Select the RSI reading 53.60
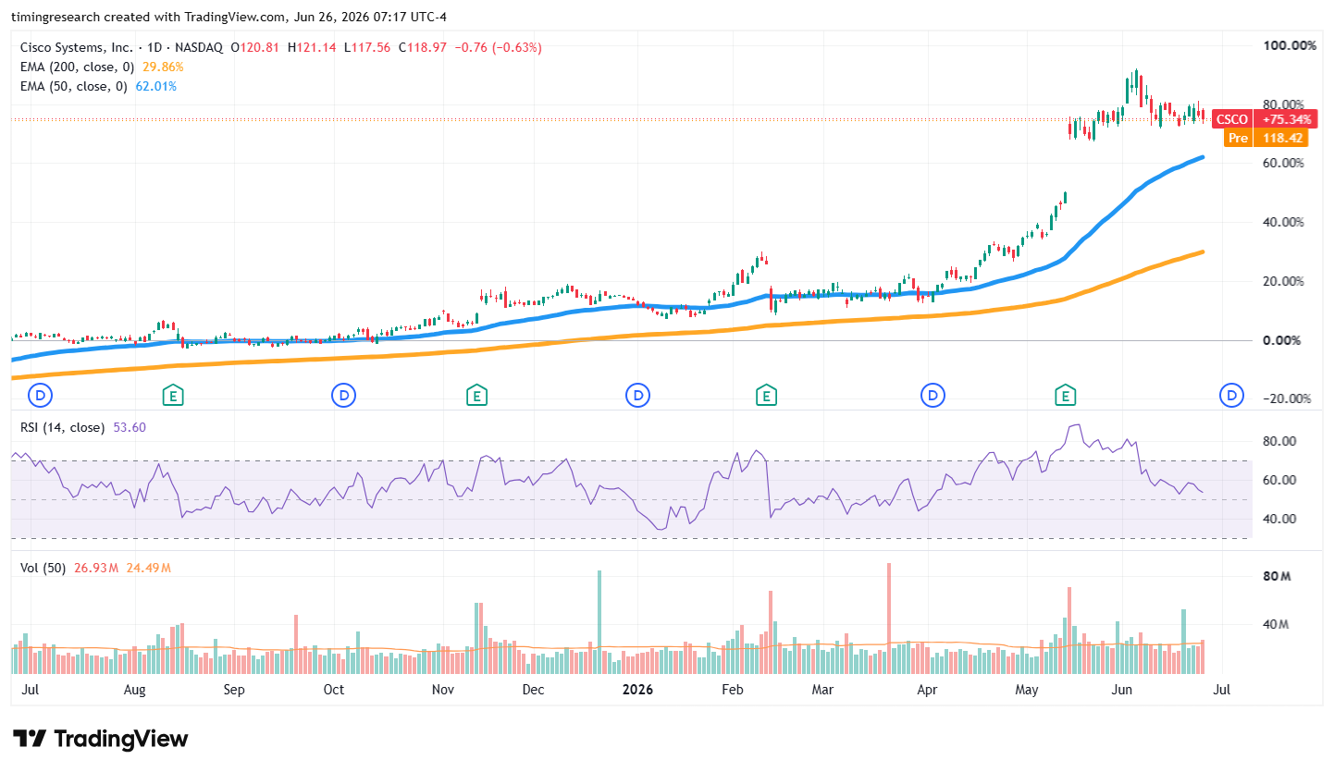Screen dimensions: 1334x772 pyautogui.click(x=129, y=427)
